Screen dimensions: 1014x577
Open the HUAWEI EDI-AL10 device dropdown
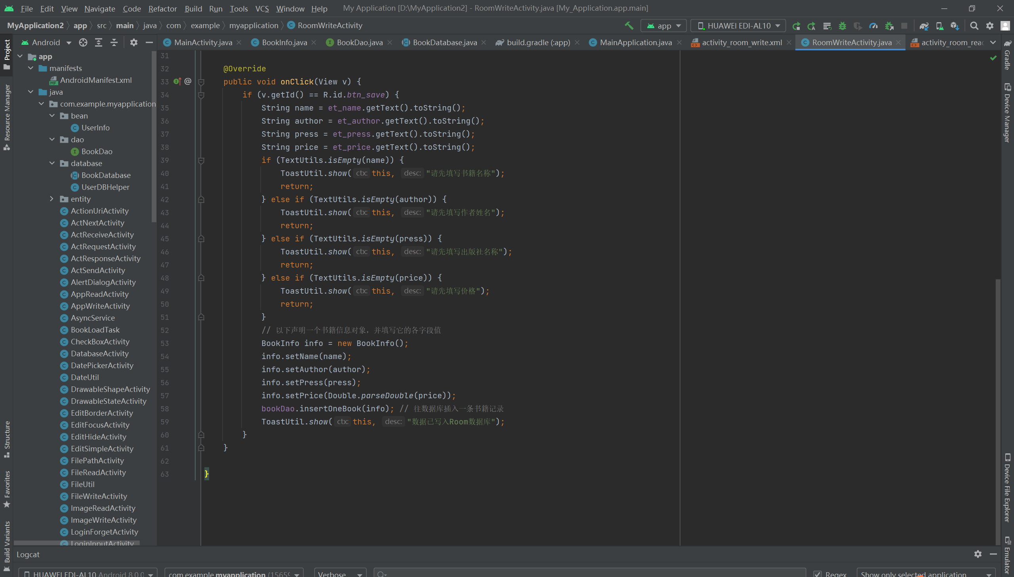[x=738, y=26]
